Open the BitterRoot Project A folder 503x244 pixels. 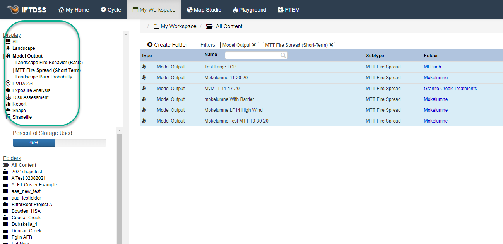[28, 205]
